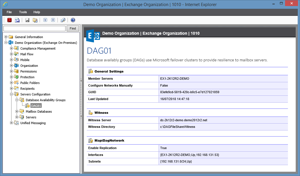Expand the Servers tree node

tap(17, 117)
